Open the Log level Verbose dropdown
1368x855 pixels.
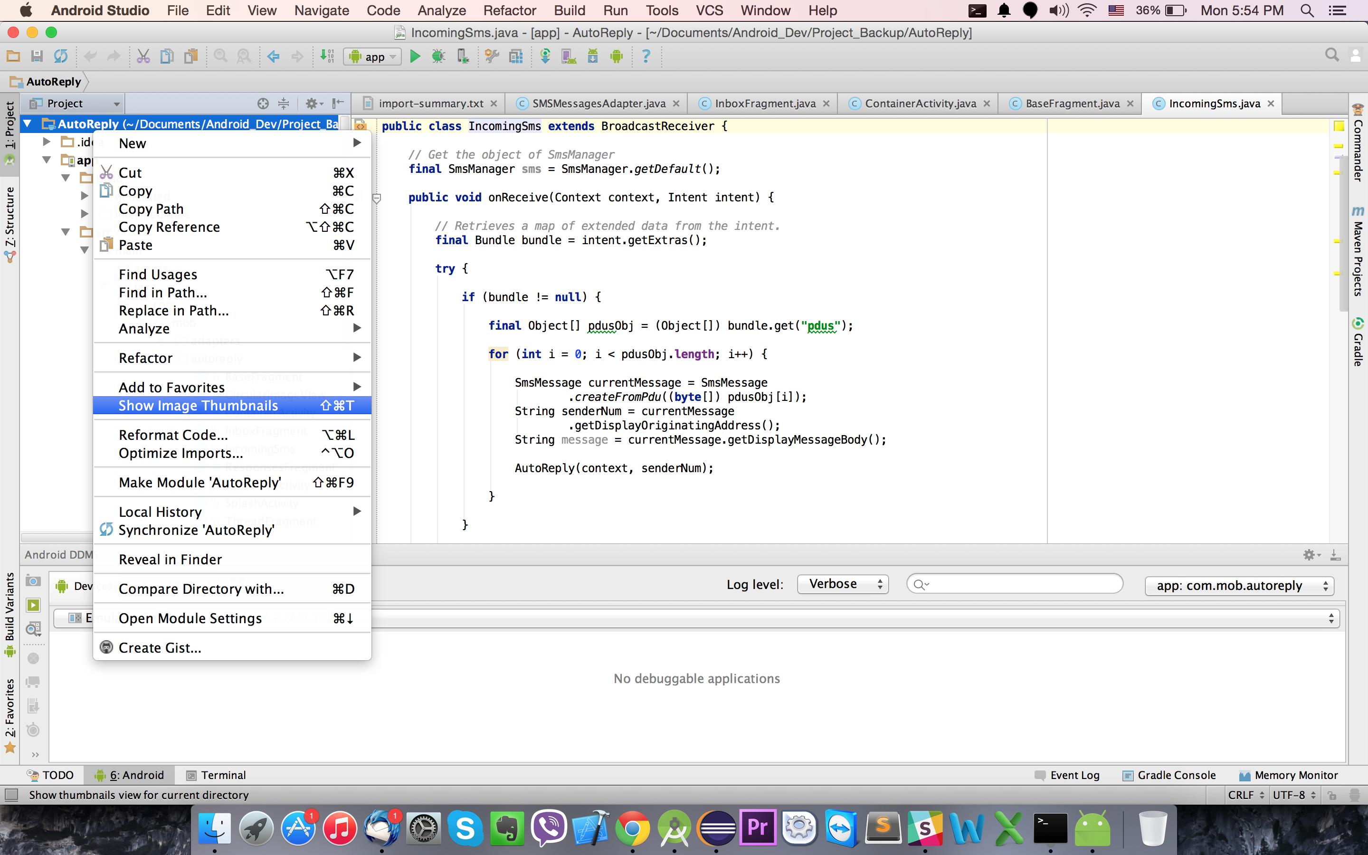pyautogui.click(x=842, y=584)
